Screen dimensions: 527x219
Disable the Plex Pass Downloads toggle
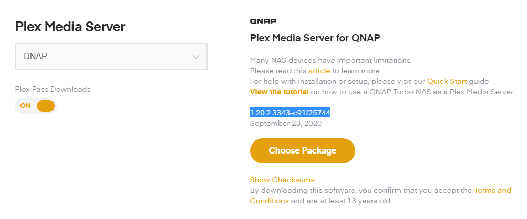coord(36,106)
